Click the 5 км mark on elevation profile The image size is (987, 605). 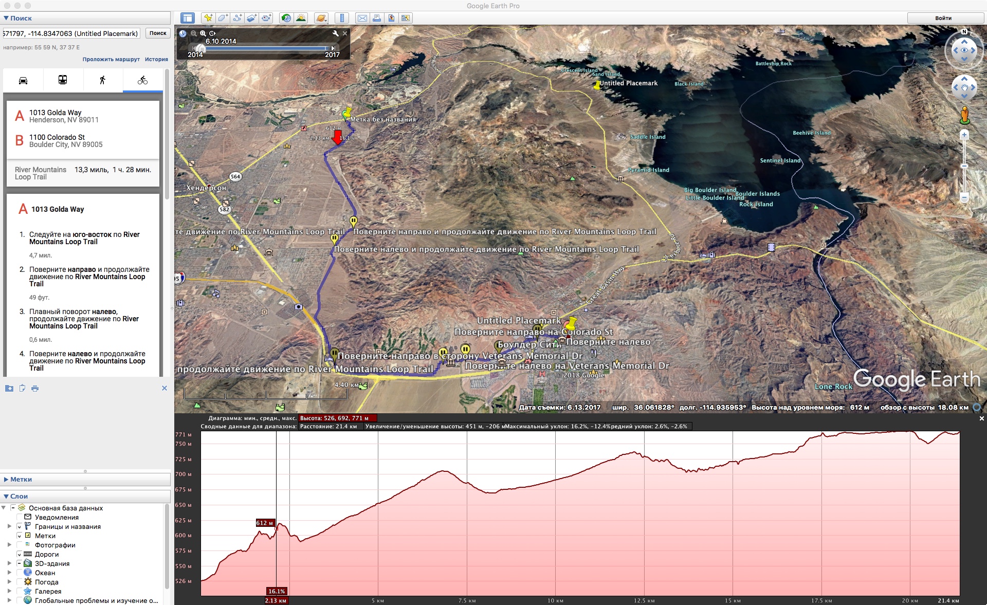[x=378, y=600]
